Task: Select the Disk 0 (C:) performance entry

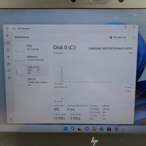Action: click(32, 70)
